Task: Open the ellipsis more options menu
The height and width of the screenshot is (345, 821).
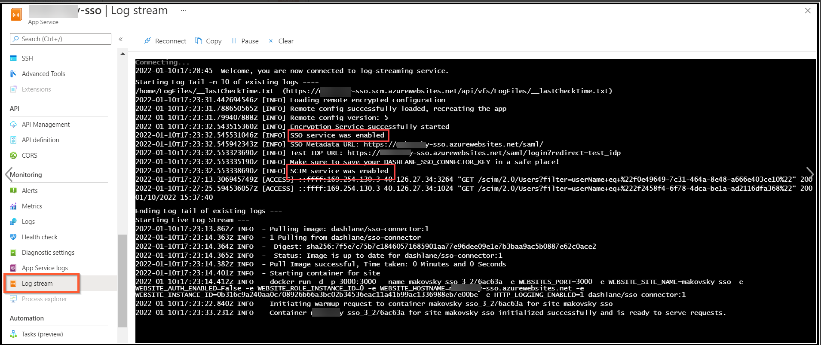Action: coord(184,11)
